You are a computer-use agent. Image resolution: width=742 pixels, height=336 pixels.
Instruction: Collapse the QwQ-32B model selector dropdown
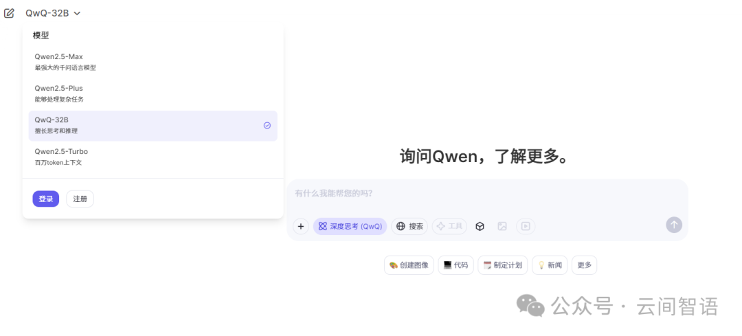(x=53, y=13)
